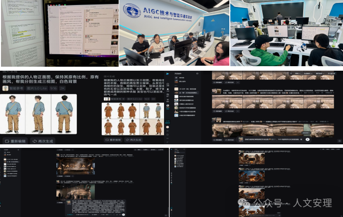Open the smoky hall cauldron image in the lower-left panel
The height and width of the screenshot is (217, 343).
coord(75,166)
